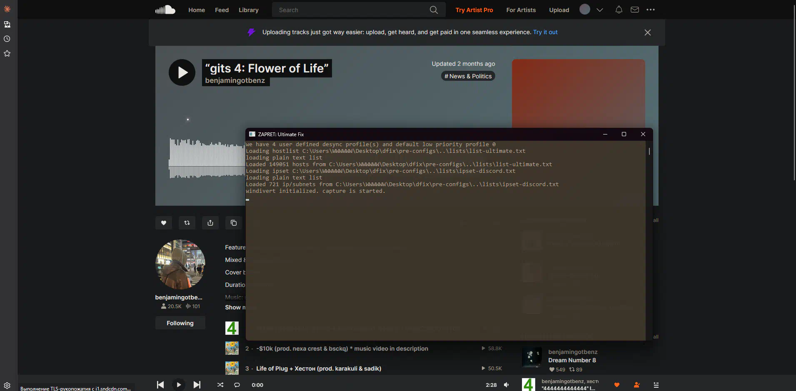
Task: Open the next up queue icon
Action: click(656, 385)
